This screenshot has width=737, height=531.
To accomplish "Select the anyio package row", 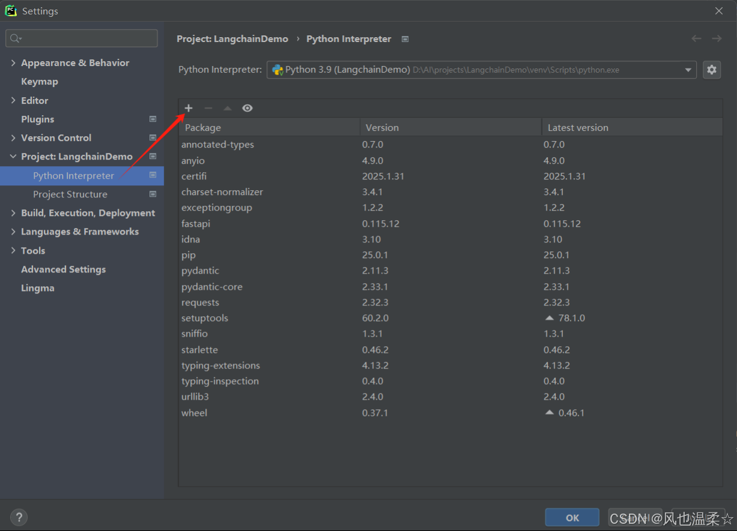I will tap(451, 160).
